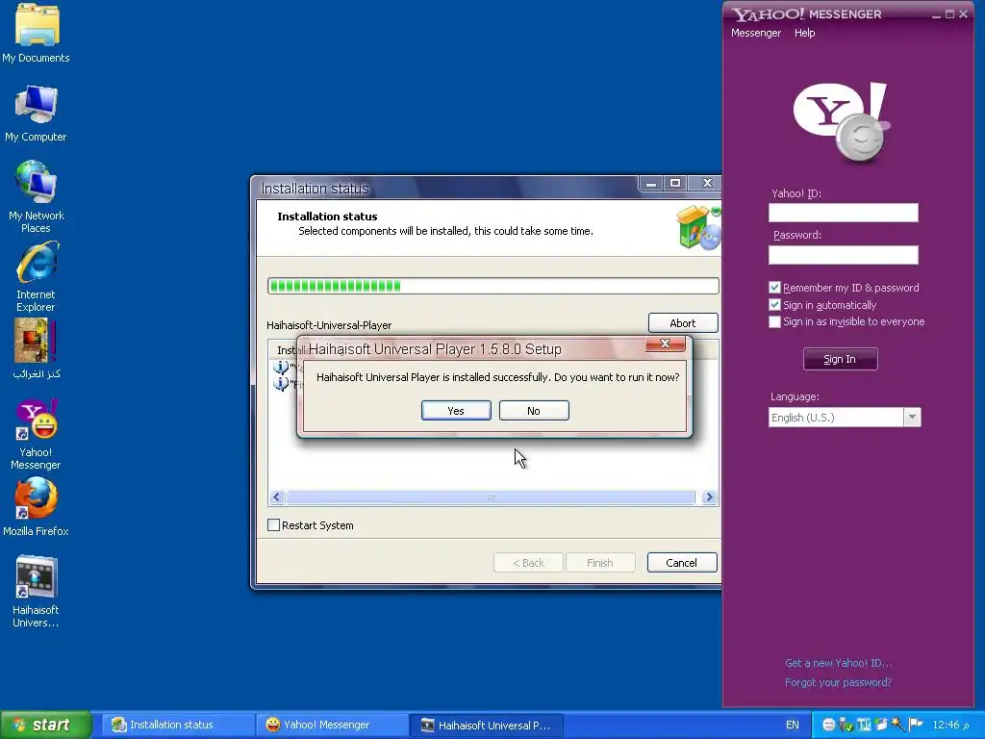Click the Yahoo smiley tray icon
The image size is (985, 739).
[828, 725]
